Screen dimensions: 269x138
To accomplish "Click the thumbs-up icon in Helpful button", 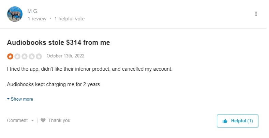I will pos(225,121).
